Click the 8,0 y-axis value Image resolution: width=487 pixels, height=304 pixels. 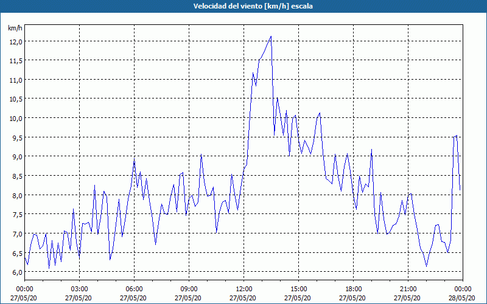[x=17, y=195]
